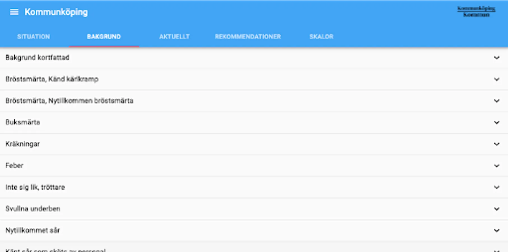
Task: Select the 'Bakgrund kortfattad' row text
Action: click(x=37, y=58)
